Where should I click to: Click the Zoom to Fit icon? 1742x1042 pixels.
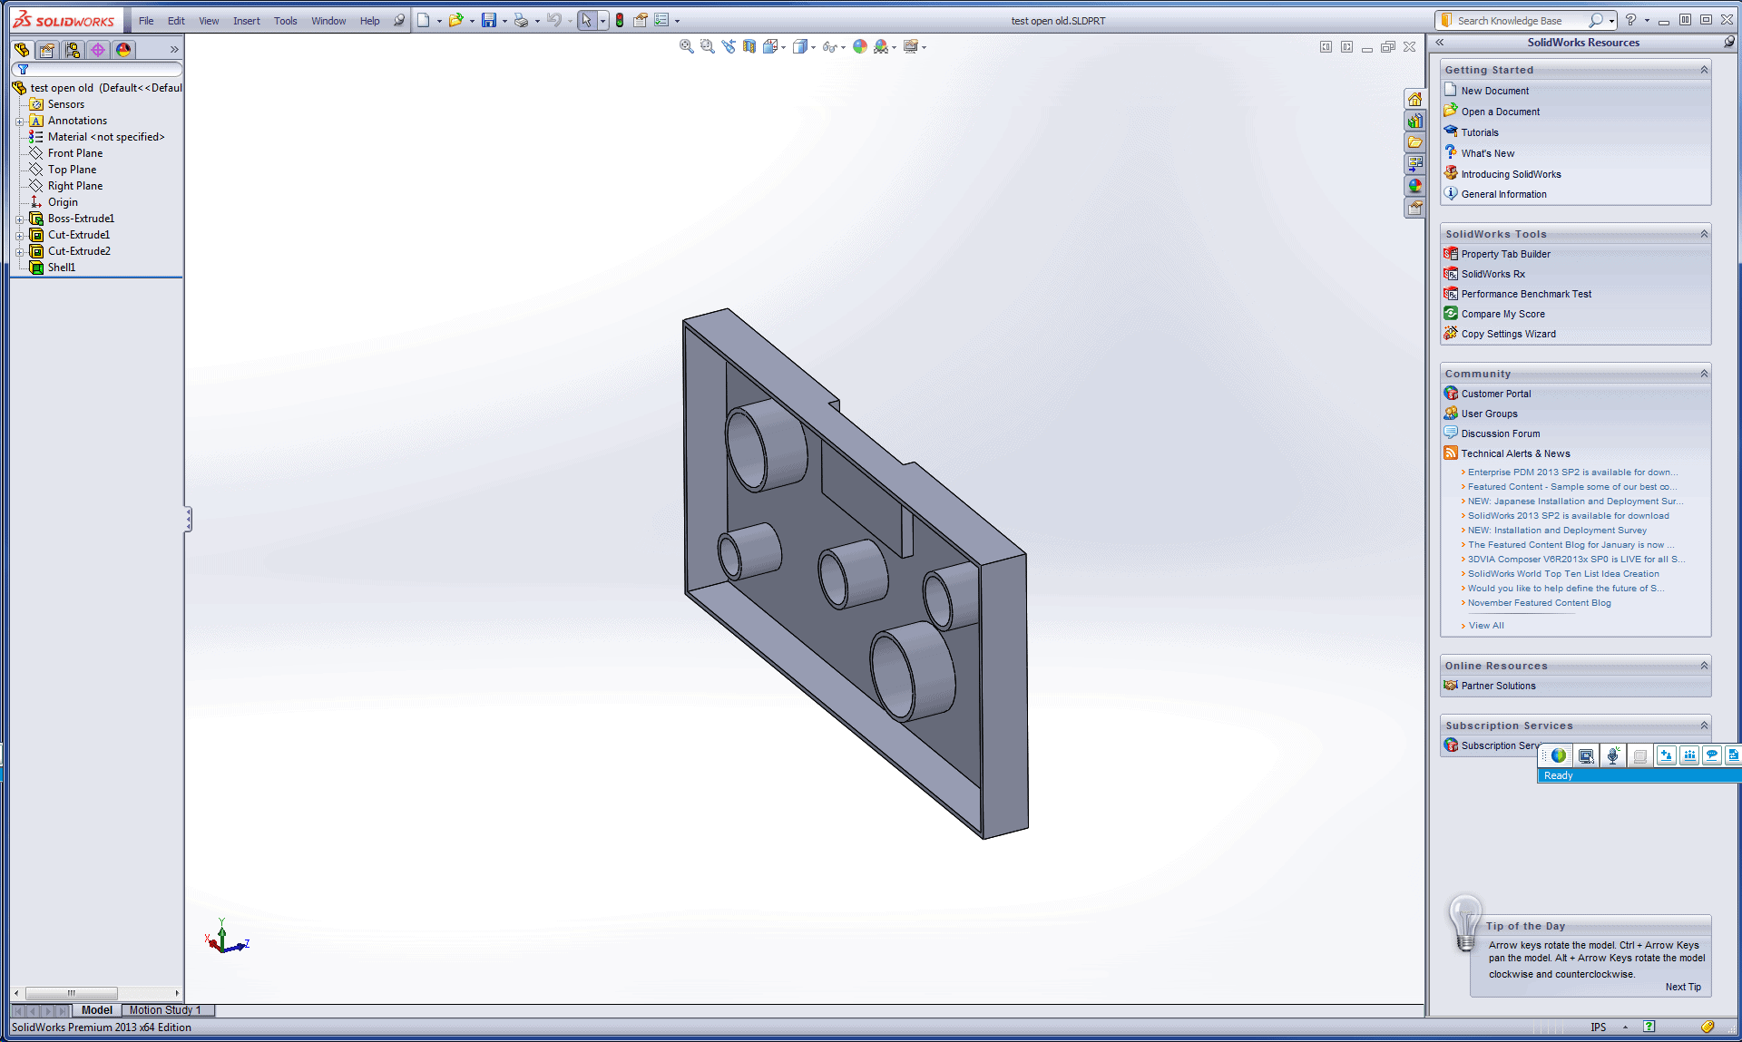click(687, 46)
